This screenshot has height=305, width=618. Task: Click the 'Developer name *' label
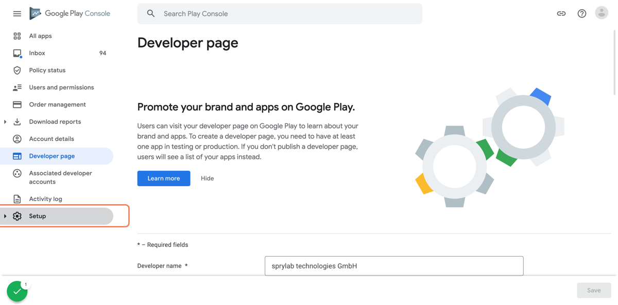click(163, 266)
